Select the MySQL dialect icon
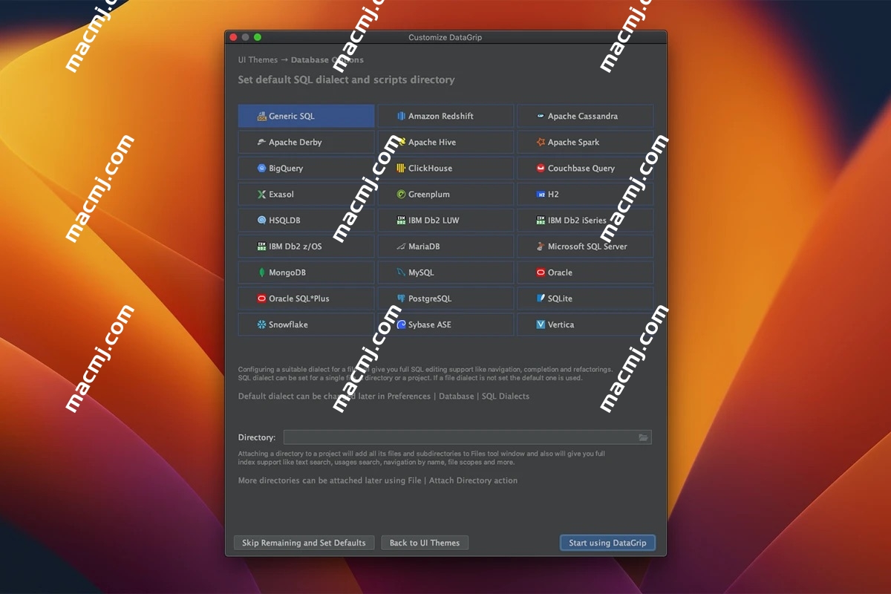 coord(399,272)
